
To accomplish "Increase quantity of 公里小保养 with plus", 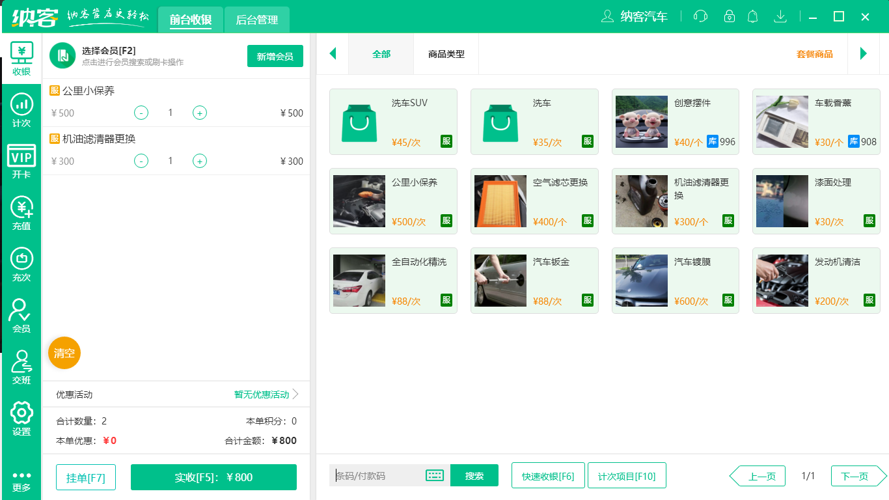I will pos(200,113).
